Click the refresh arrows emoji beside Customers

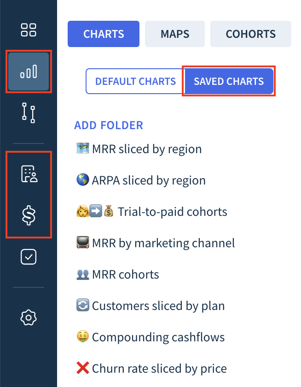pyautogui.click(x=83, y=305)
